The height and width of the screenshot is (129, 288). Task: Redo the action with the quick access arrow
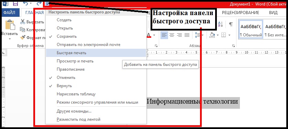39,3
